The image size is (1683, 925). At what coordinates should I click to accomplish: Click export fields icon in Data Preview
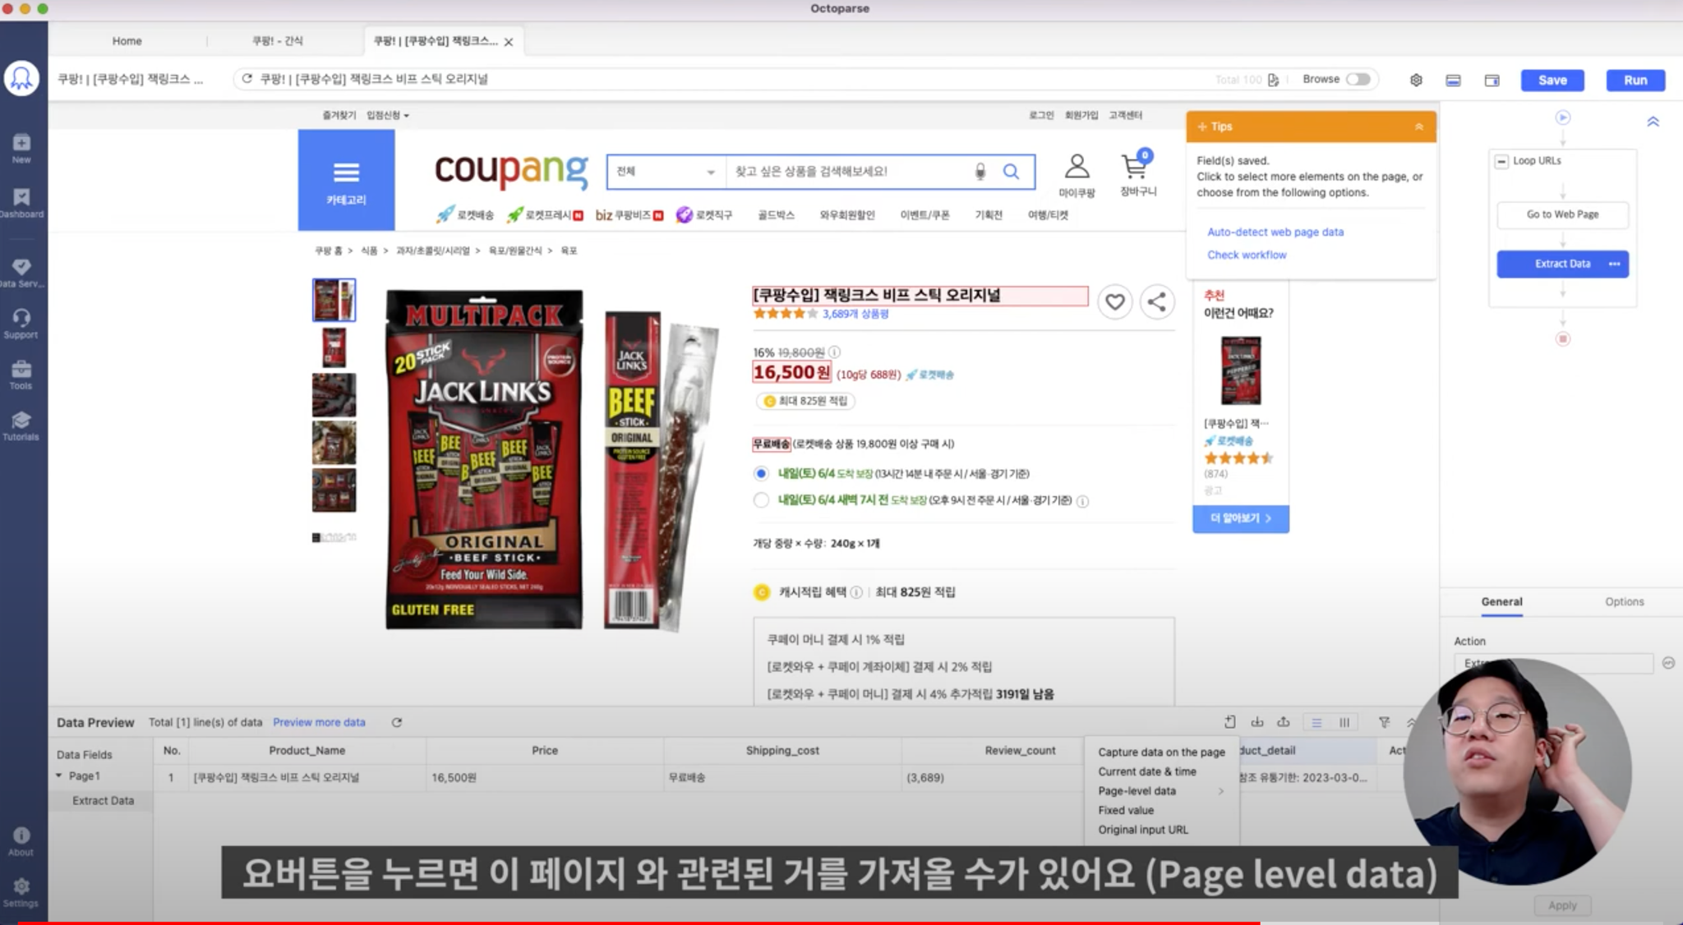coord(1283,722)
